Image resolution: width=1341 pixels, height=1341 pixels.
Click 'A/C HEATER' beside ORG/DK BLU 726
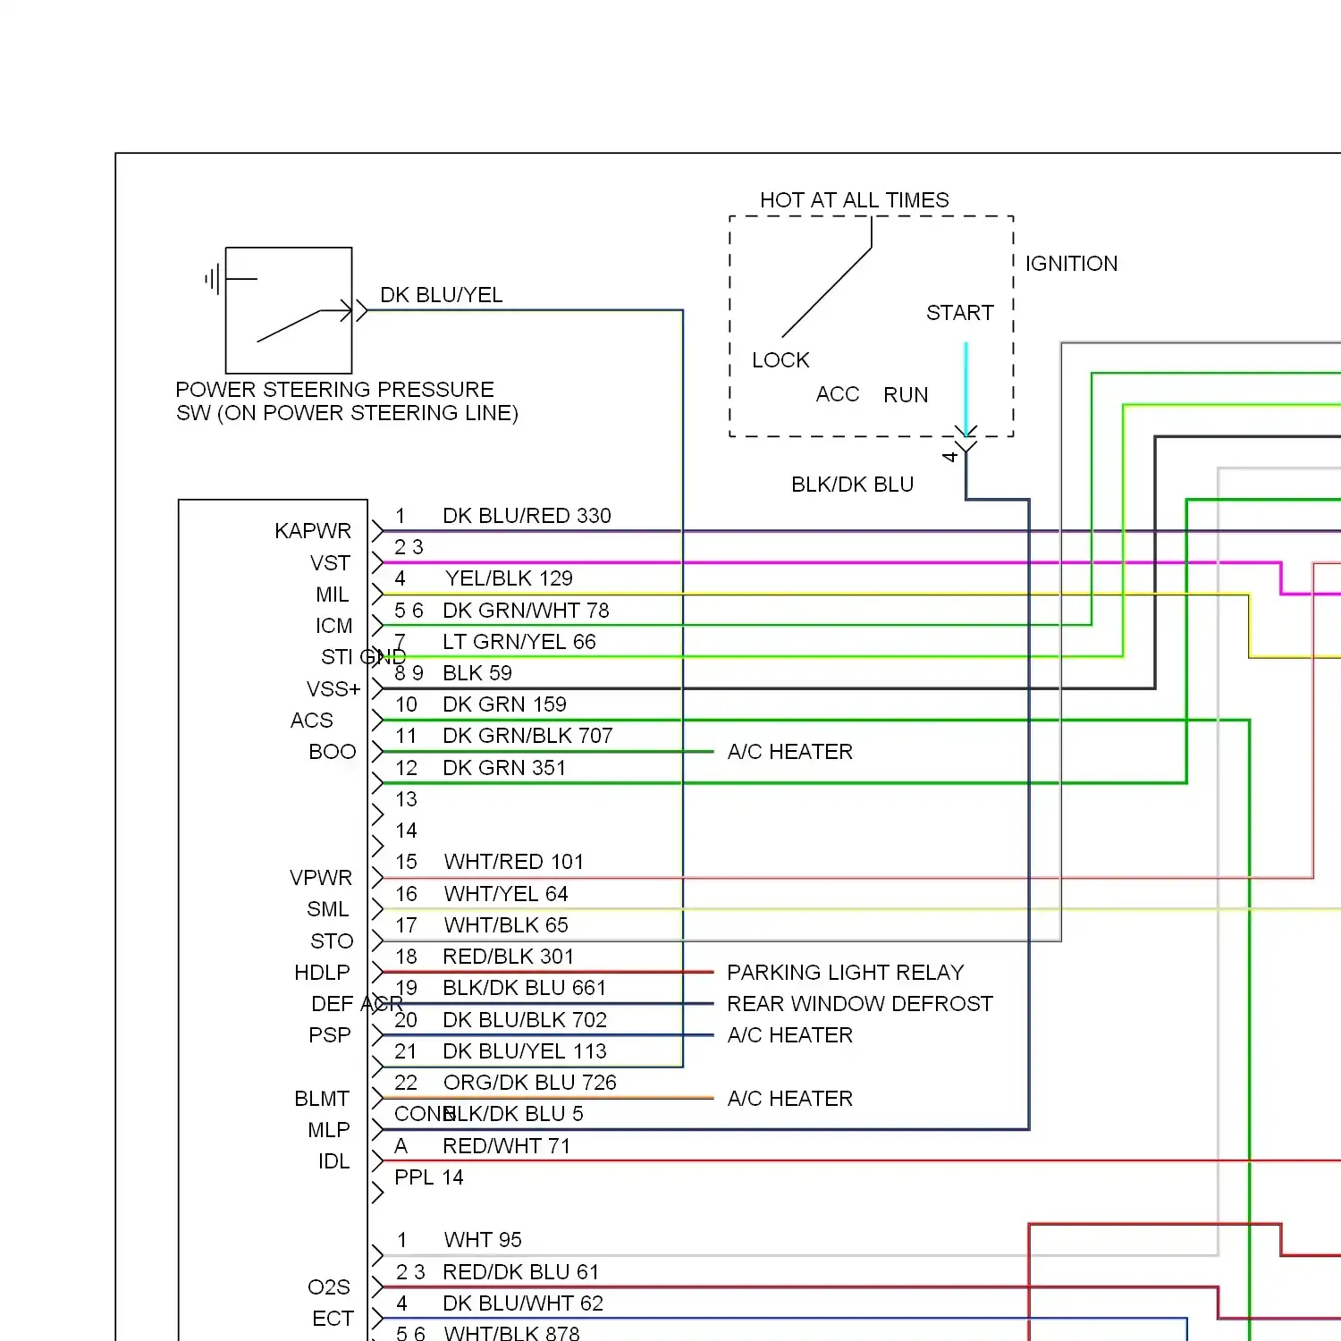point(790,1099)
